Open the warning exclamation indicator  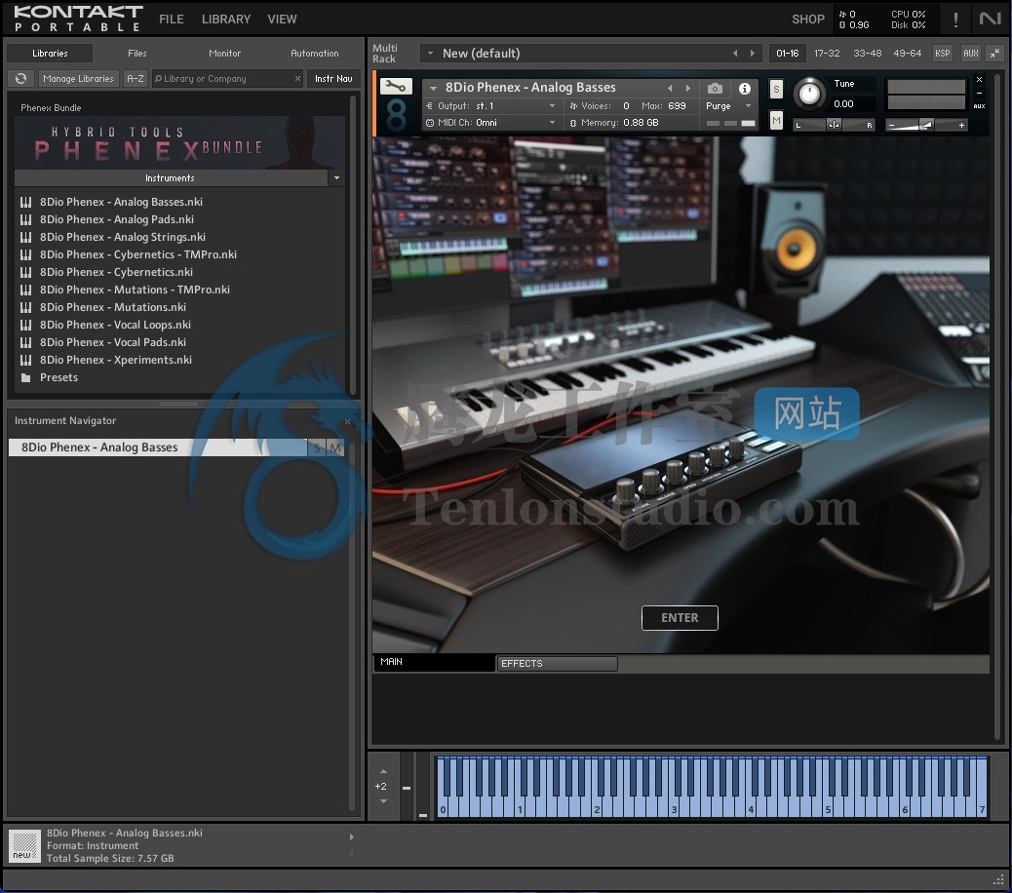(x=955, y=19)
